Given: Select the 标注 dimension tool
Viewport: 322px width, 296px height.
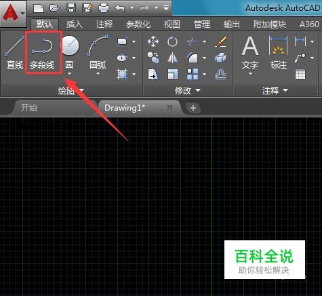Looking at the screenshot, I should tap(279, 52).
